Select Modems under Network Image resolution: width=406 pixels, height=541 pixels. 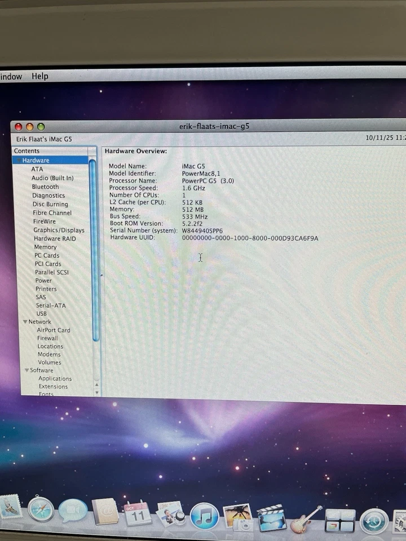coord(49,354)
